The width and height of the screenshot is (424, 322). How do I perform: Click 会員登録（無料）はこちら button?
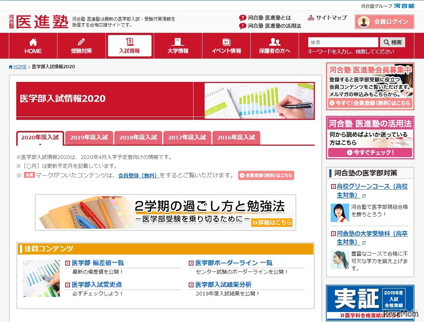(x=266, y=175)
